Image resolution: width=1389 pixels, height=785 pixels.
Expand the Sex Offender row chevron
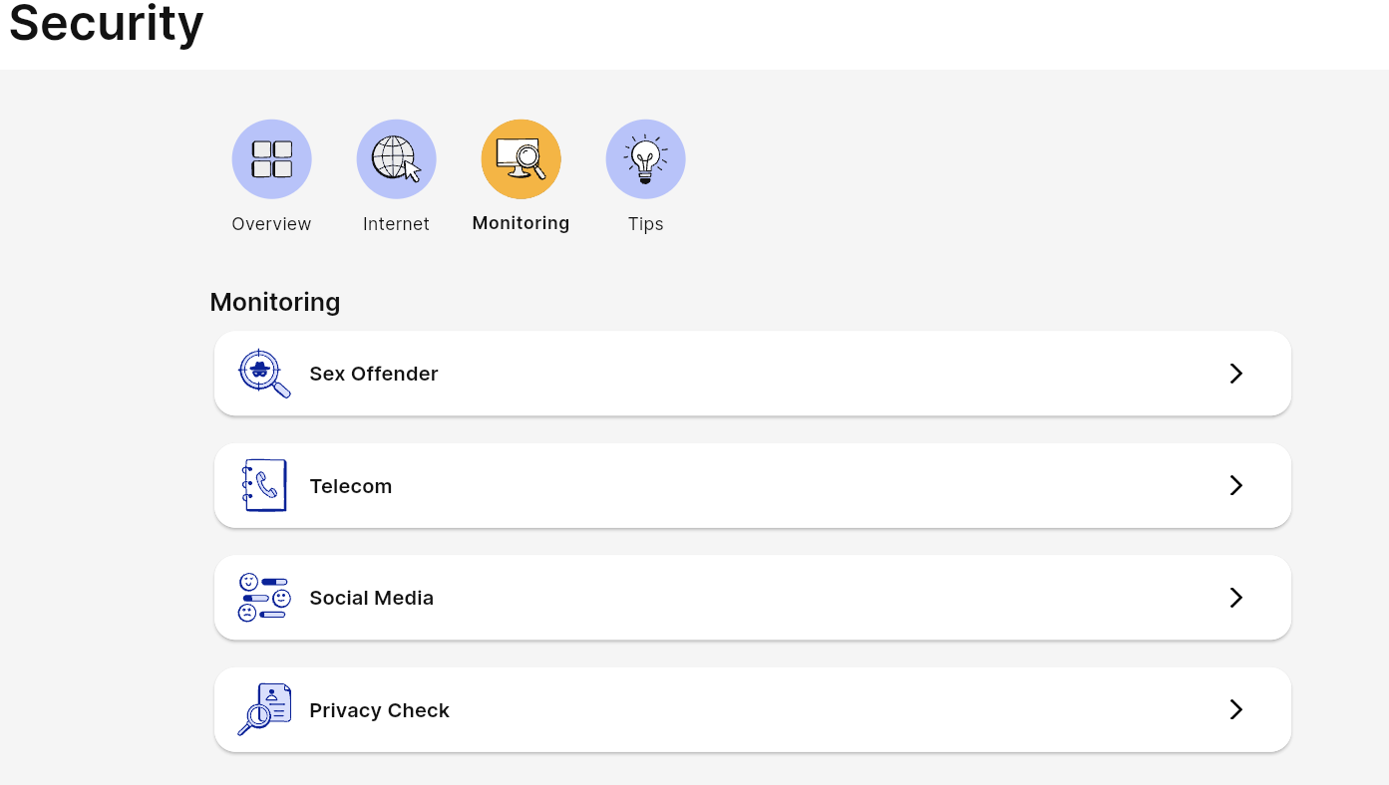tap(1235, 374)
